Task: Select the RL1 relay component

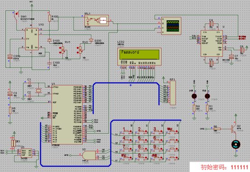Action: 97,20
